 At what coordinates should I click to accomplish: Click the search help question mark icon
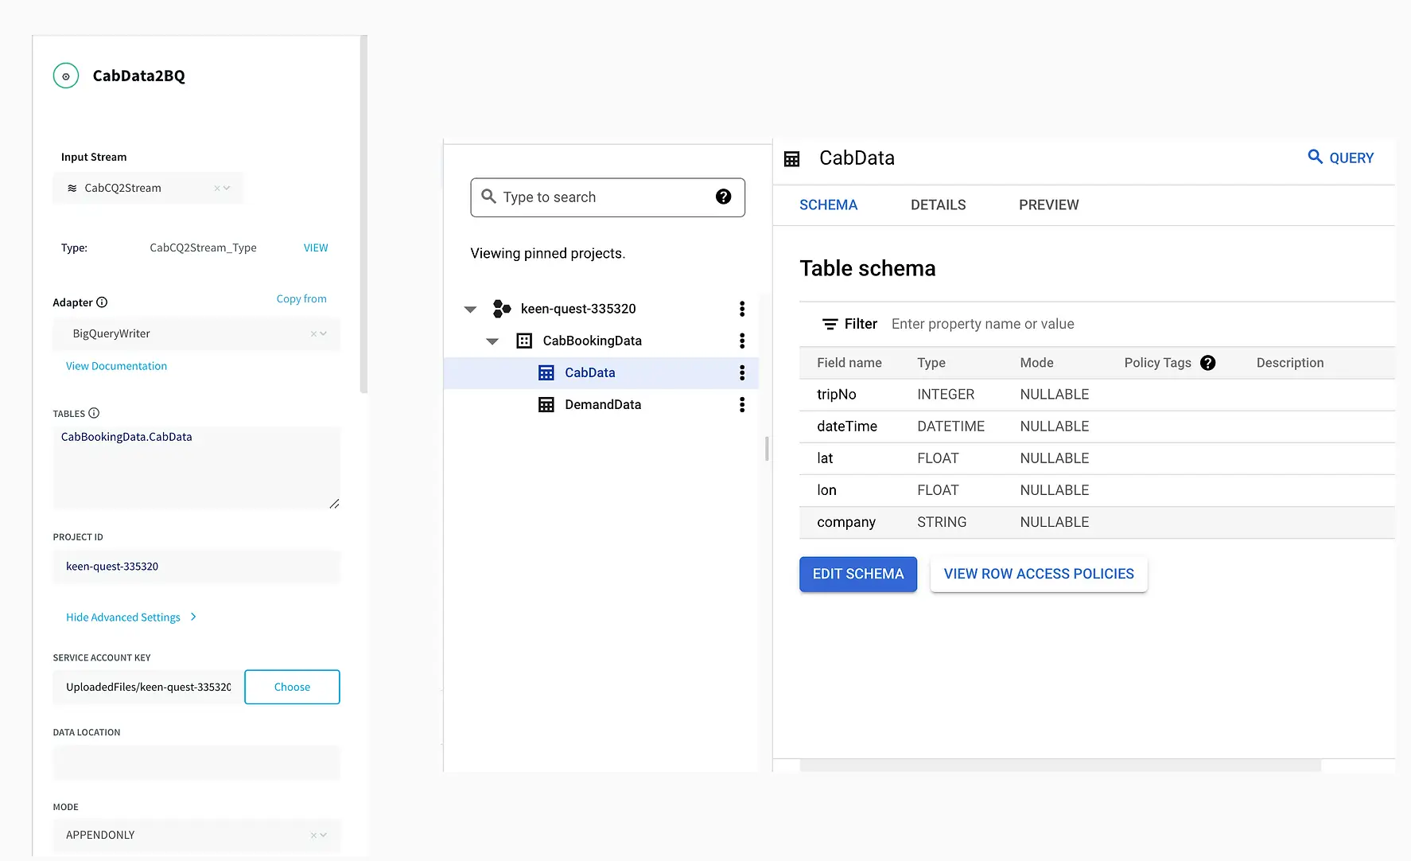coord(723,197)
